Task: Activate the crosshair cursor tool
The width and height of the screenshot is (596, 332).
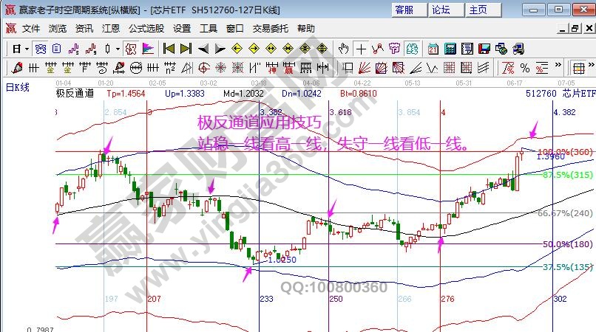Action: [x=361, y=49]
